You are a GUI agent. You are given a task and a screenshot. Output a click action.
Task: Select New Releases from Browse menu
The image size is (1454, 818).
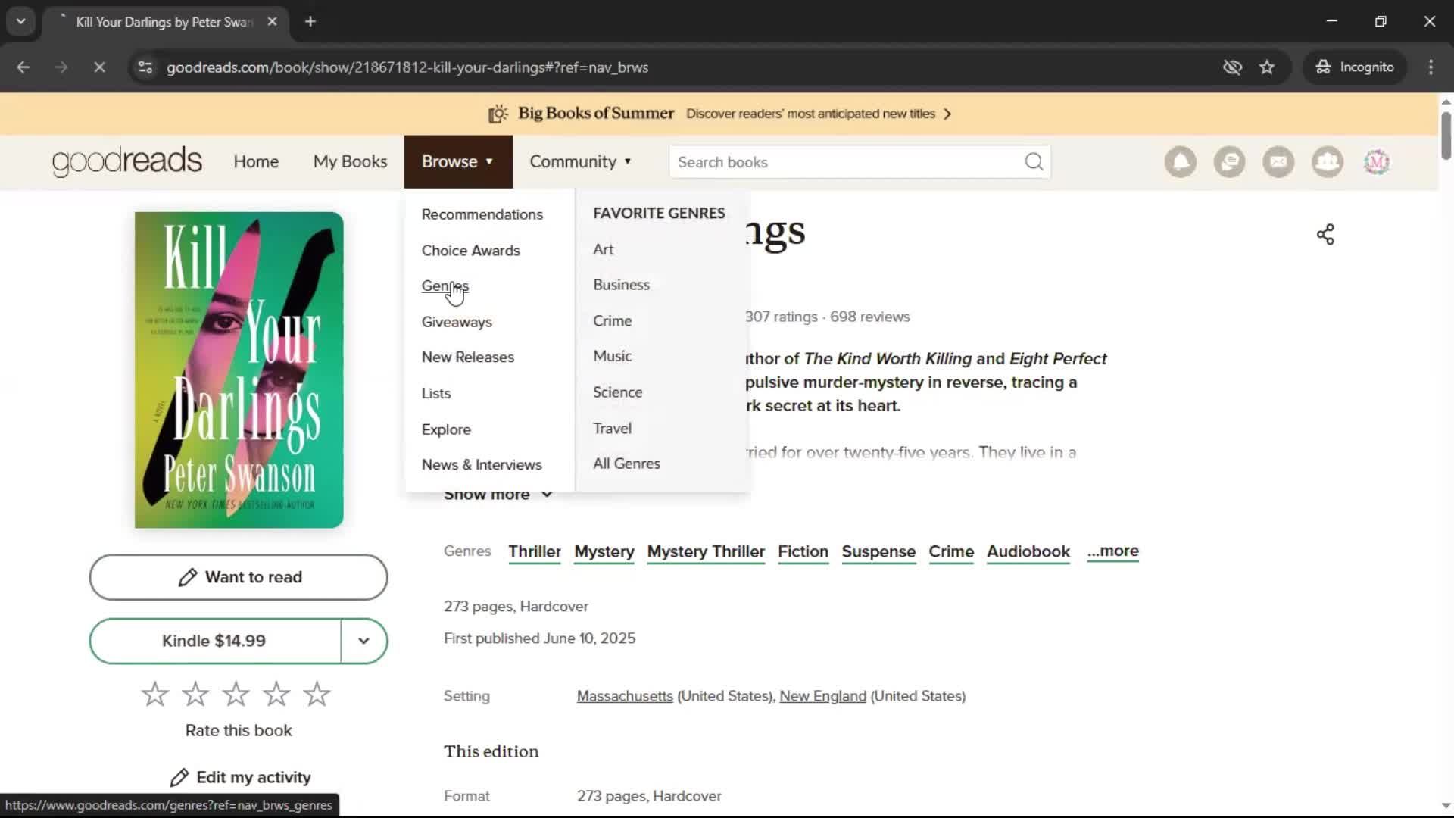pyautogui.click(x=468, y=357)
